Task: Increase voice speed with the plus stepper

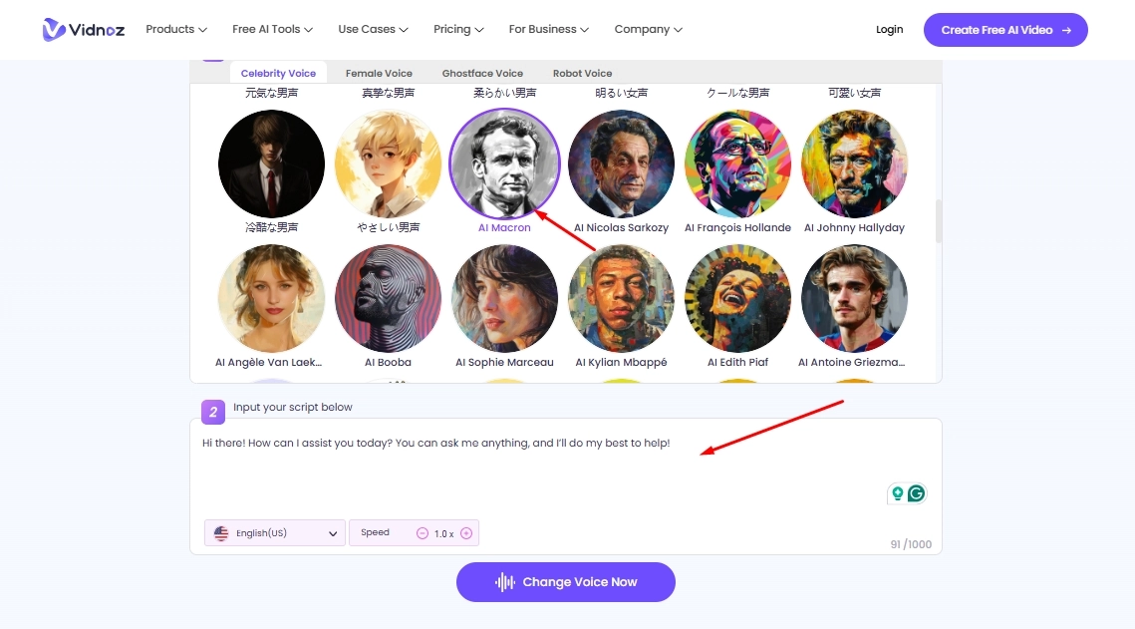Action: point(464,532)
